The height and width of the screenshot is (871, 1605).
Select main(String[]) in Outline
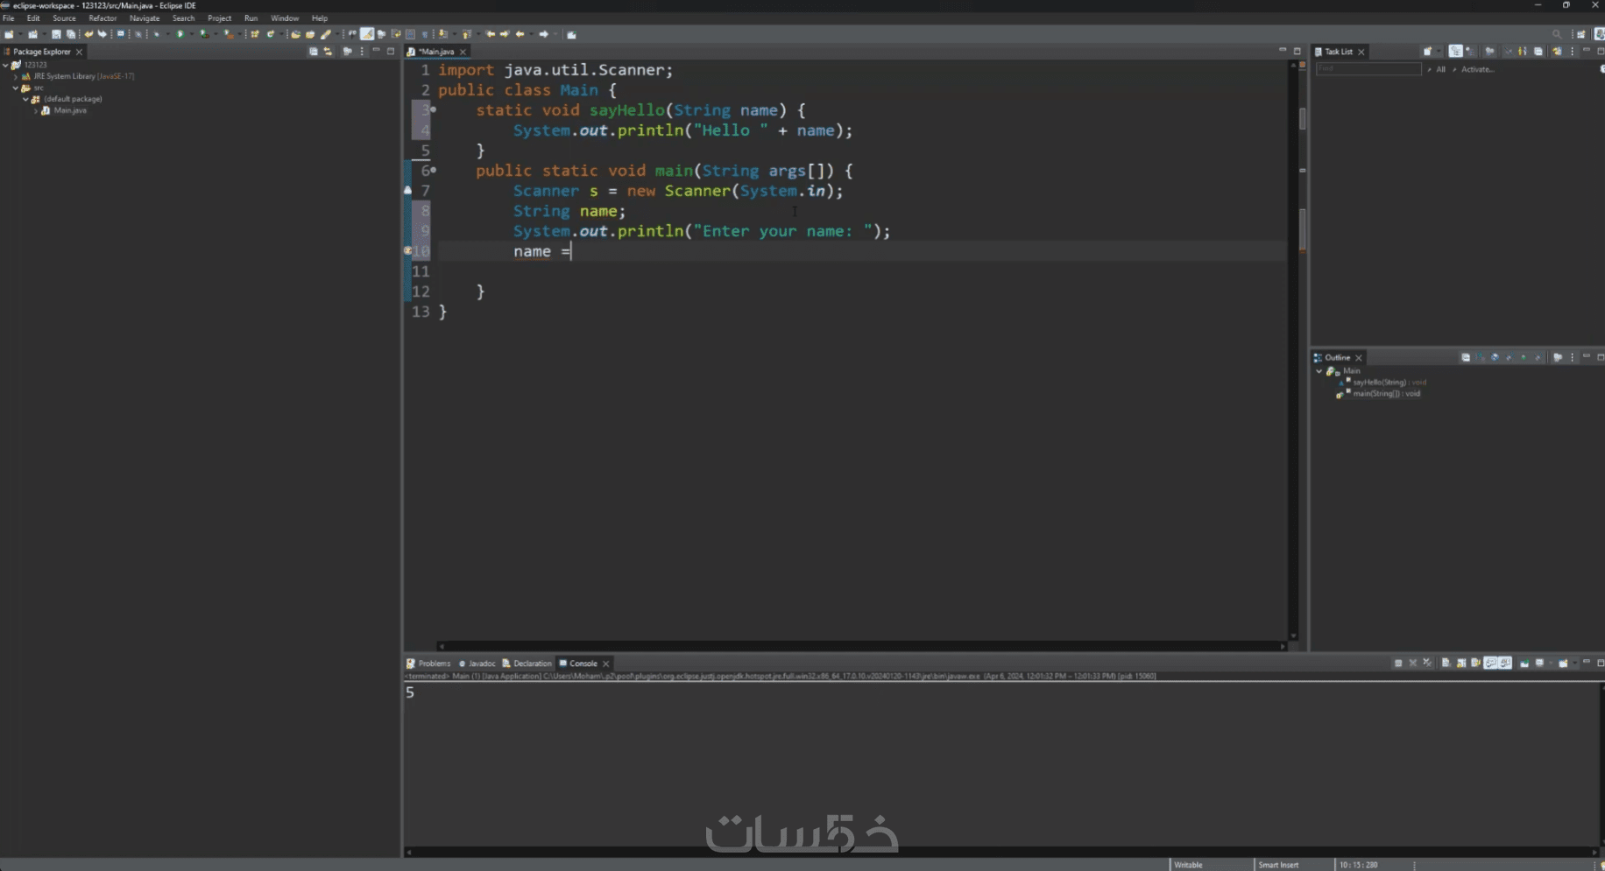tap(1386, 394)
